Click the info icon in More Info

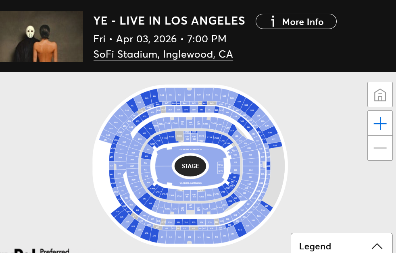pyautogui.click(x=273, y=21)
